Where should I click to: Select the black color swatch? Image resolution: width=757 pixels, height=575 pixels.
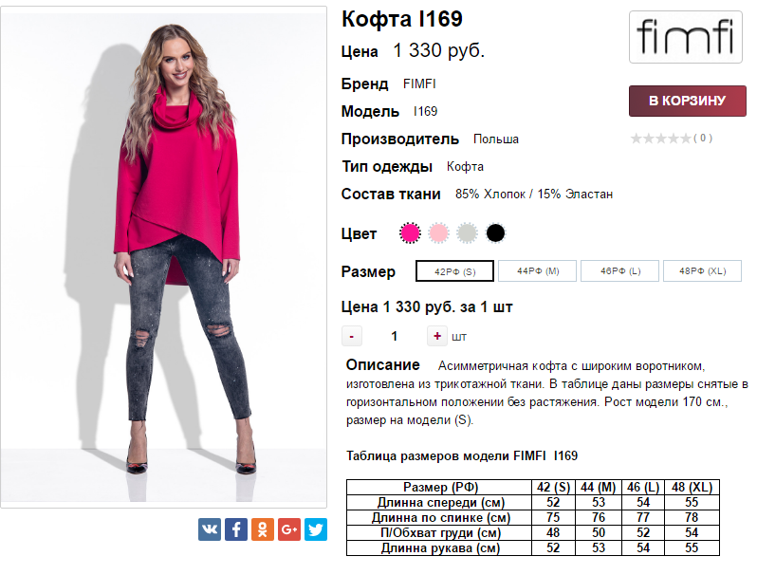point(495,232)
